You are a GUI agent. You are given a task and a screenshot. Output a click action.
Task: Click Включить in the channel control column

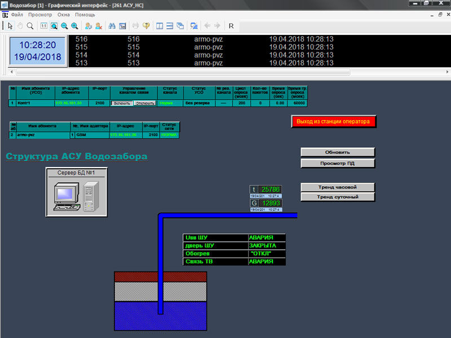point(121,104)
